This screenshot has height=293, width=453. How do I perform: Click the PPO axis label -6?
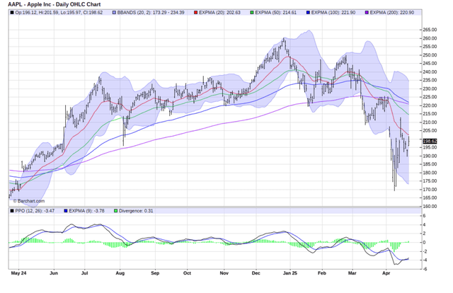point(424,269)
